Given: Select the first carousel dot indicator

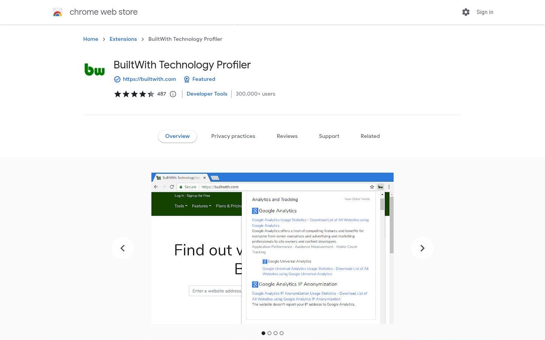Looking at the screenshot, I should pos(263,333).
